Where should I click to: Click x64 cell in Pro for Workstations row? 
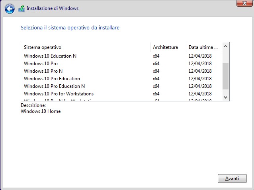156,94
